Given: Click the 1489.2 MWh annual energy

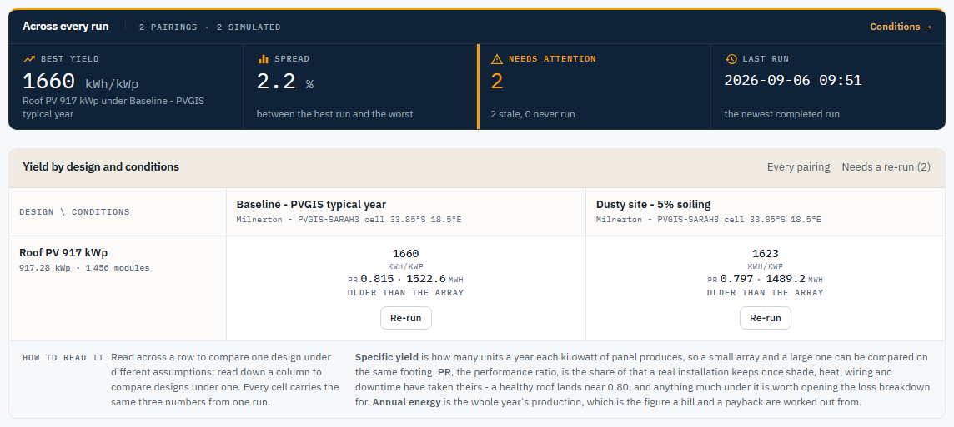Looking at the screenshot, I should pos(795,279).
